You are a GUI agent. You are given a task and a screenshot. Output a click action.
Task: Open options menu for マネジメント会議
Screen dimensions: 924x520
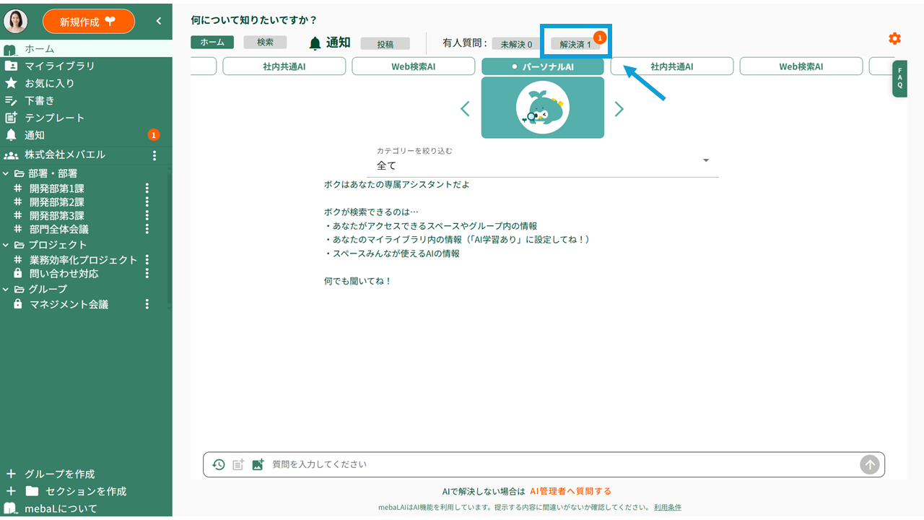147,305
